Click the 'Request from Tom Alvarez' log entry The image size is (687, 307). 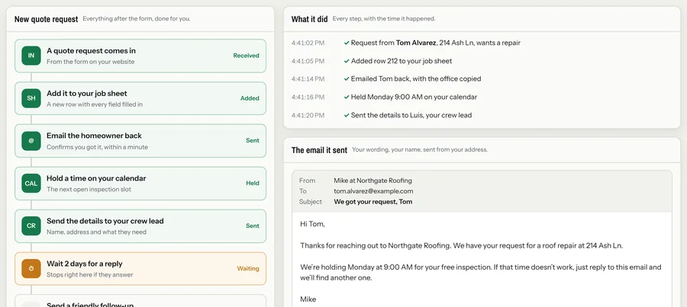coord(436,43)
